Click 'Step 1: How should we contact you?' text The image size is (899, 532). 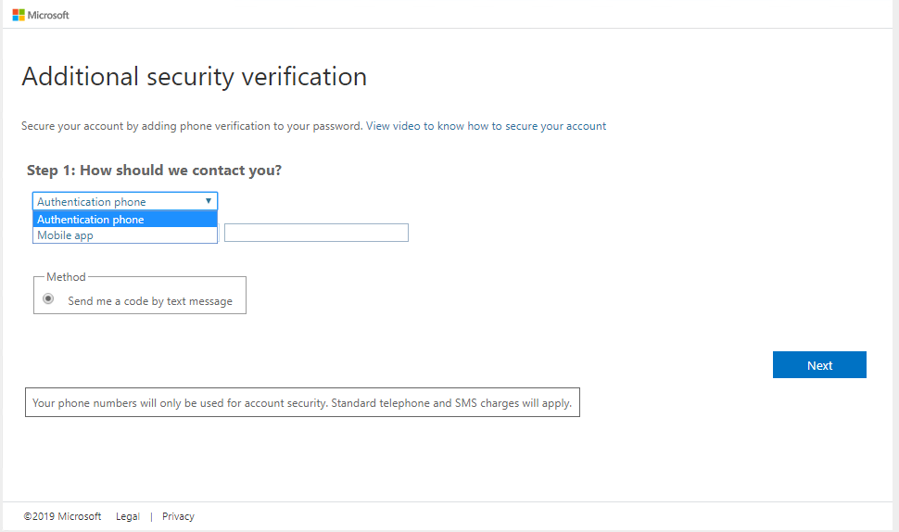click(x=154, y=171)
